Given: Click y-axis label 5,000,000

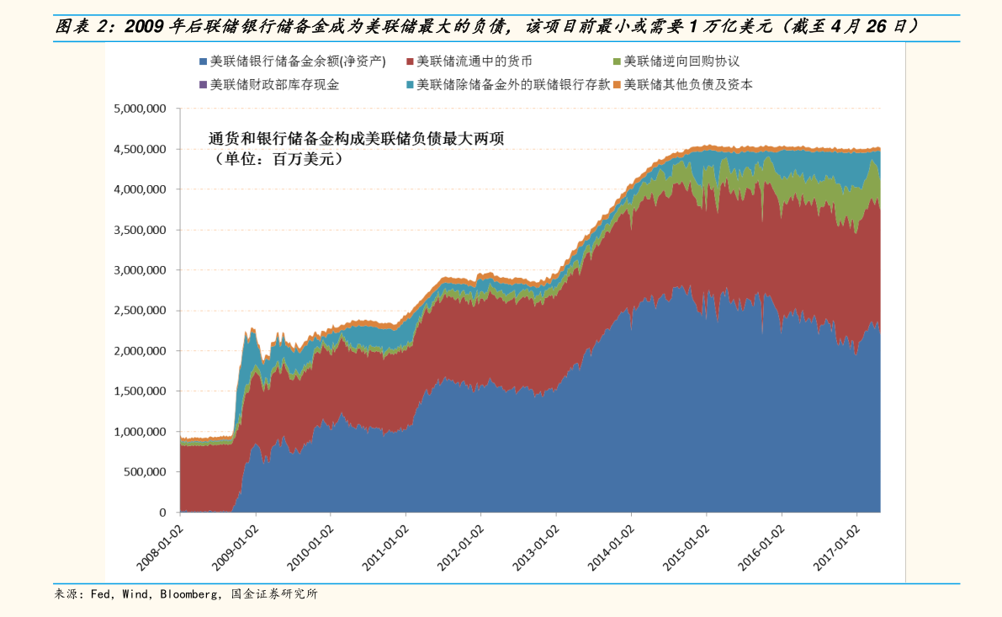Looking at the screenshot, I should click(140, 109).
